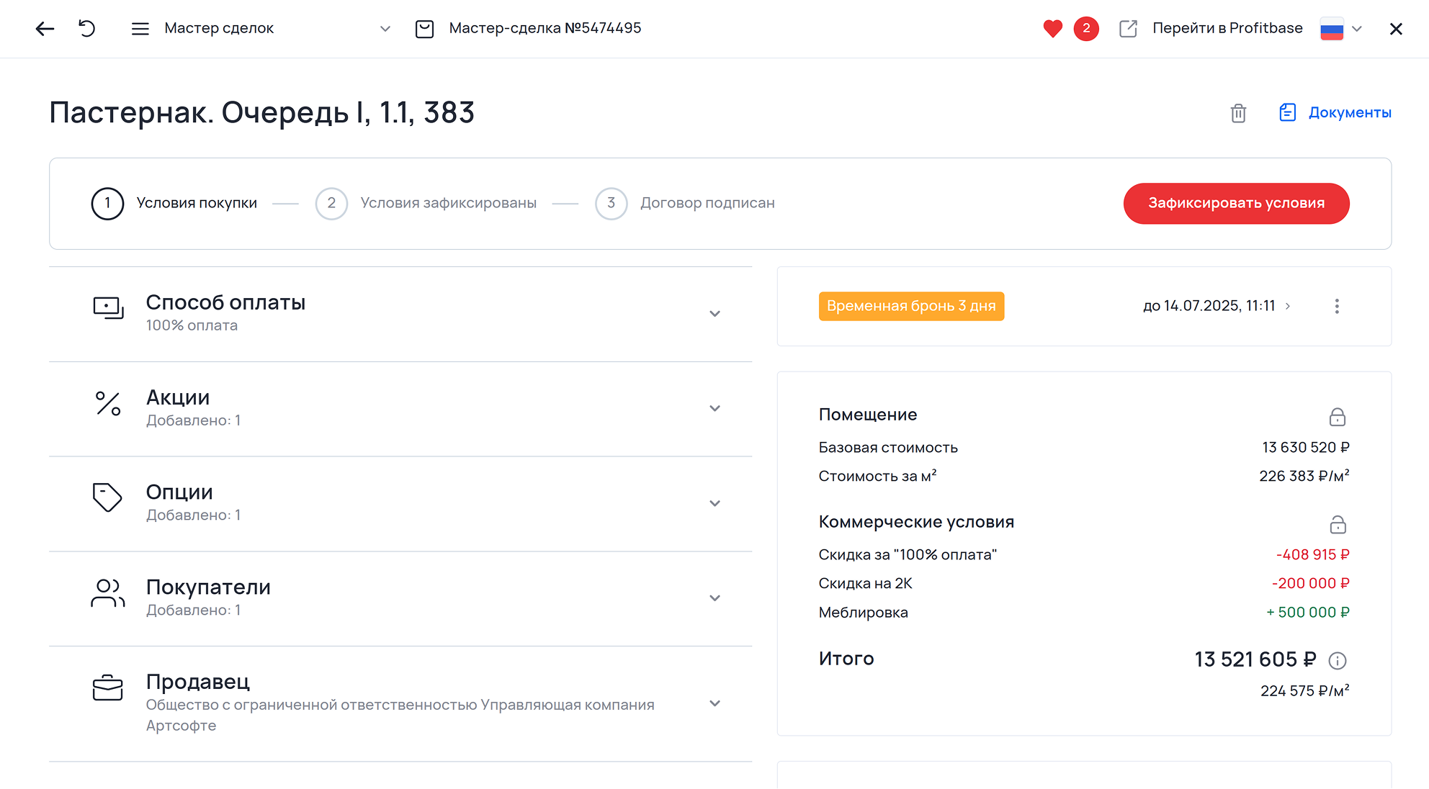
Task: Click the payment method money icon
Action: point(108,308)
